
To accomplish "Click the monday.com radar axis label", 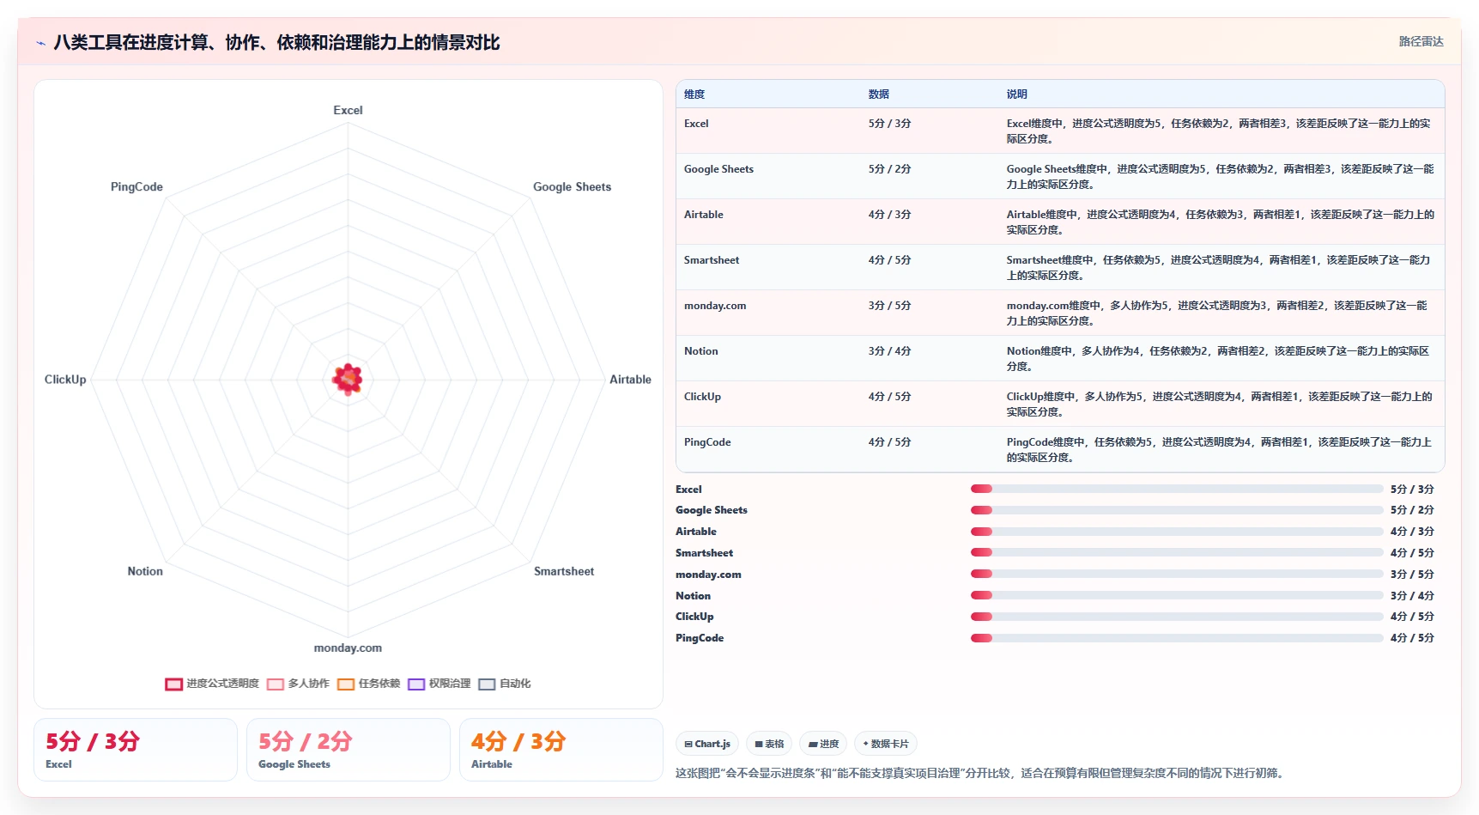I will [x=348, y=648].
